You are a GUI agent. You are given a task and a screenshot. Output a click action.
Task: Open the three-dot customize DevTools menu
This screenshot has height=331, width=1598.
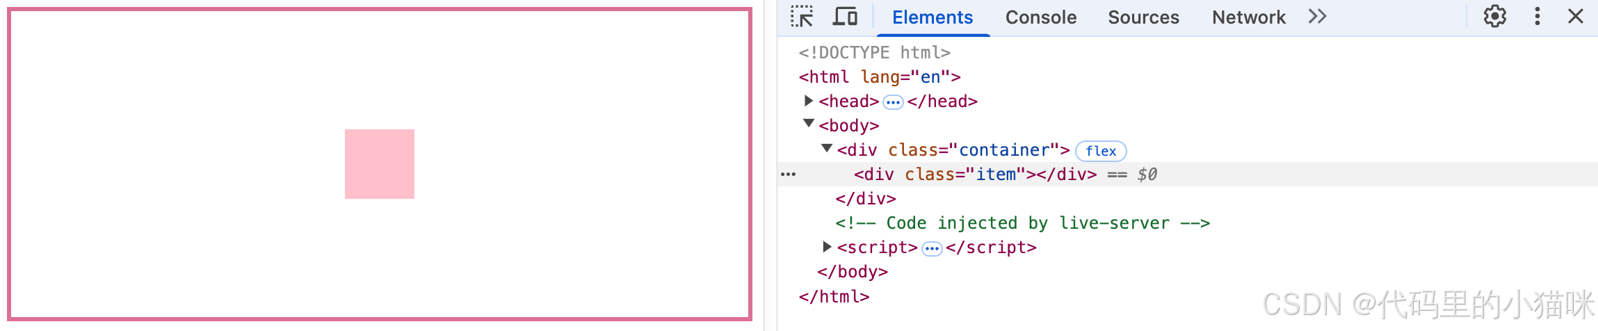tap(1538, 17)
